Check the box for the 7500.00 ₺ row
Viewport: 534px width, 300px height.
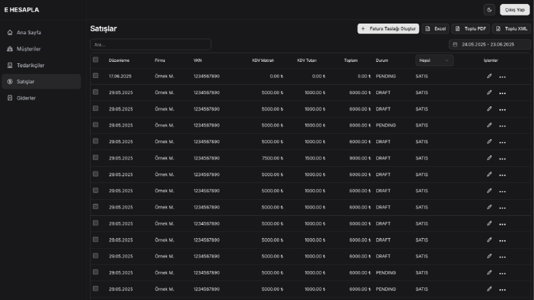click(x=96, y=157)
